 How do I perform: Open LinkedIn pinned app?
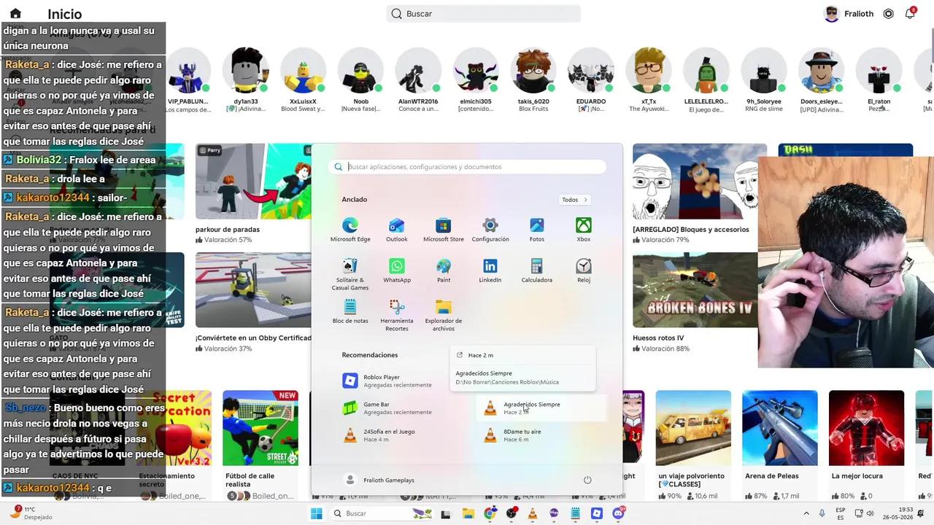click(x=490, y=270)
